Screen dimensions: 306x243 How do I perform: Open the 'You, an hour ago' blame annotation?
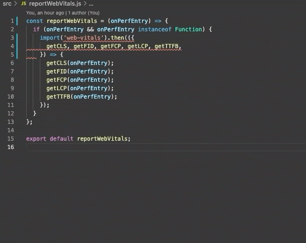coord(45,13)
